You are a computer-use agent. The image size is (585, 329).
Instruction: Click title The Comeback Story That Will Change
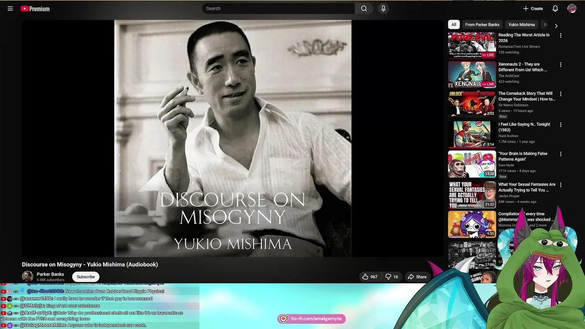pos(526,96)
